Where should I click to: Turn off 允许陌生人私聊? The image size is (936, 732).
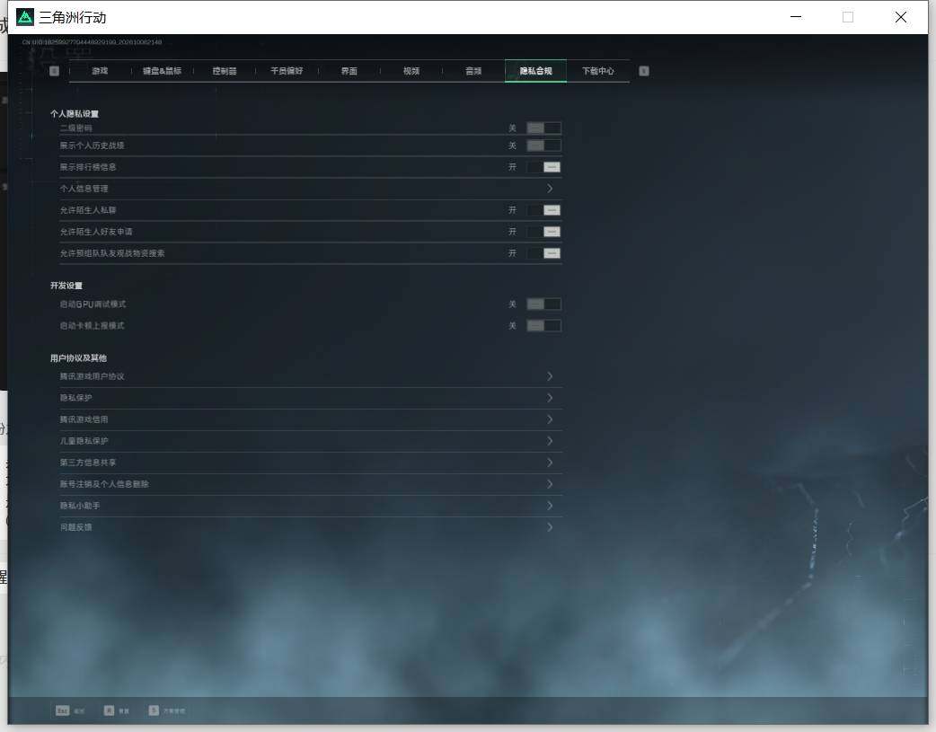(543, 210)
